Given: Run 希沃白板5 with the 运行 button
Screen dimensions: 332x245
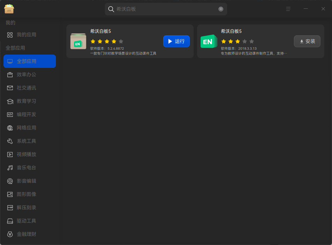Looking at the screenshot, I should tap(176, 41).
